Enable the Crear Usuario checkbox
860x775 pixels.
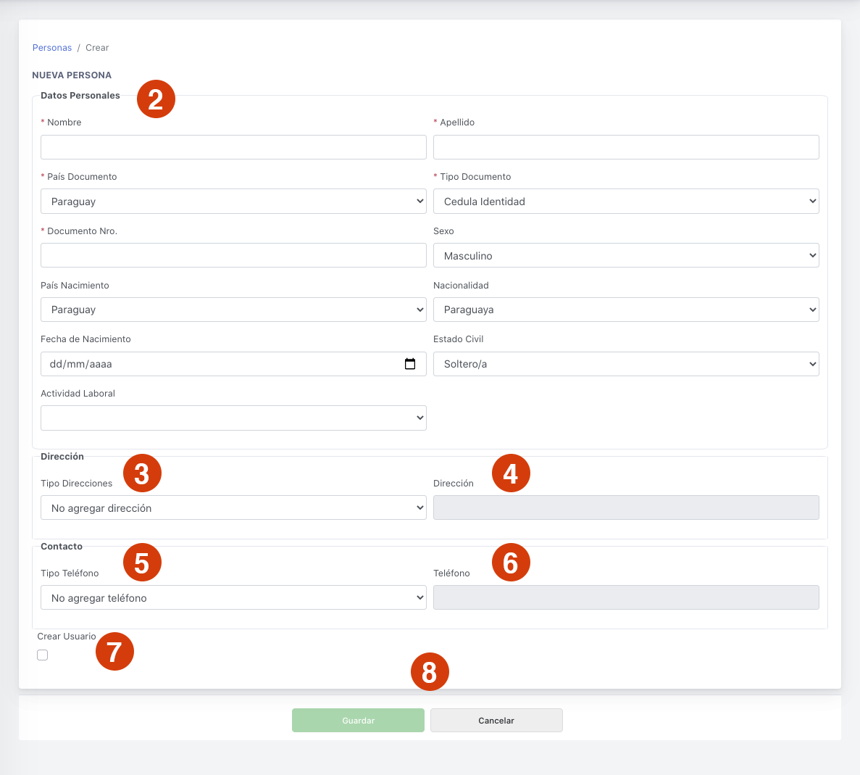coord(43,655)
